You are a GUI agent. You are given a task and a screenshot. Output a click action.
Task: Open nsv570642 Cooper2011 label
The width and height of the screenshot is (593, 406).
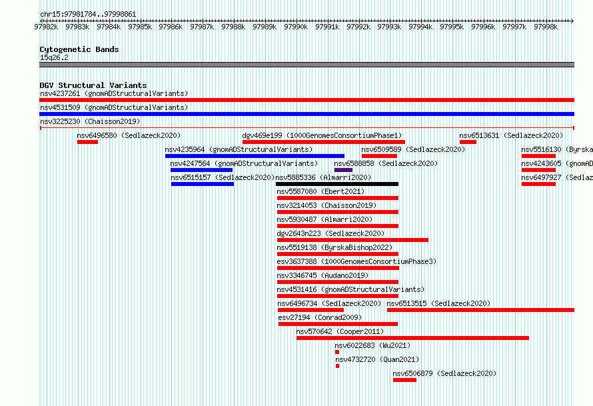coord(340,331)
